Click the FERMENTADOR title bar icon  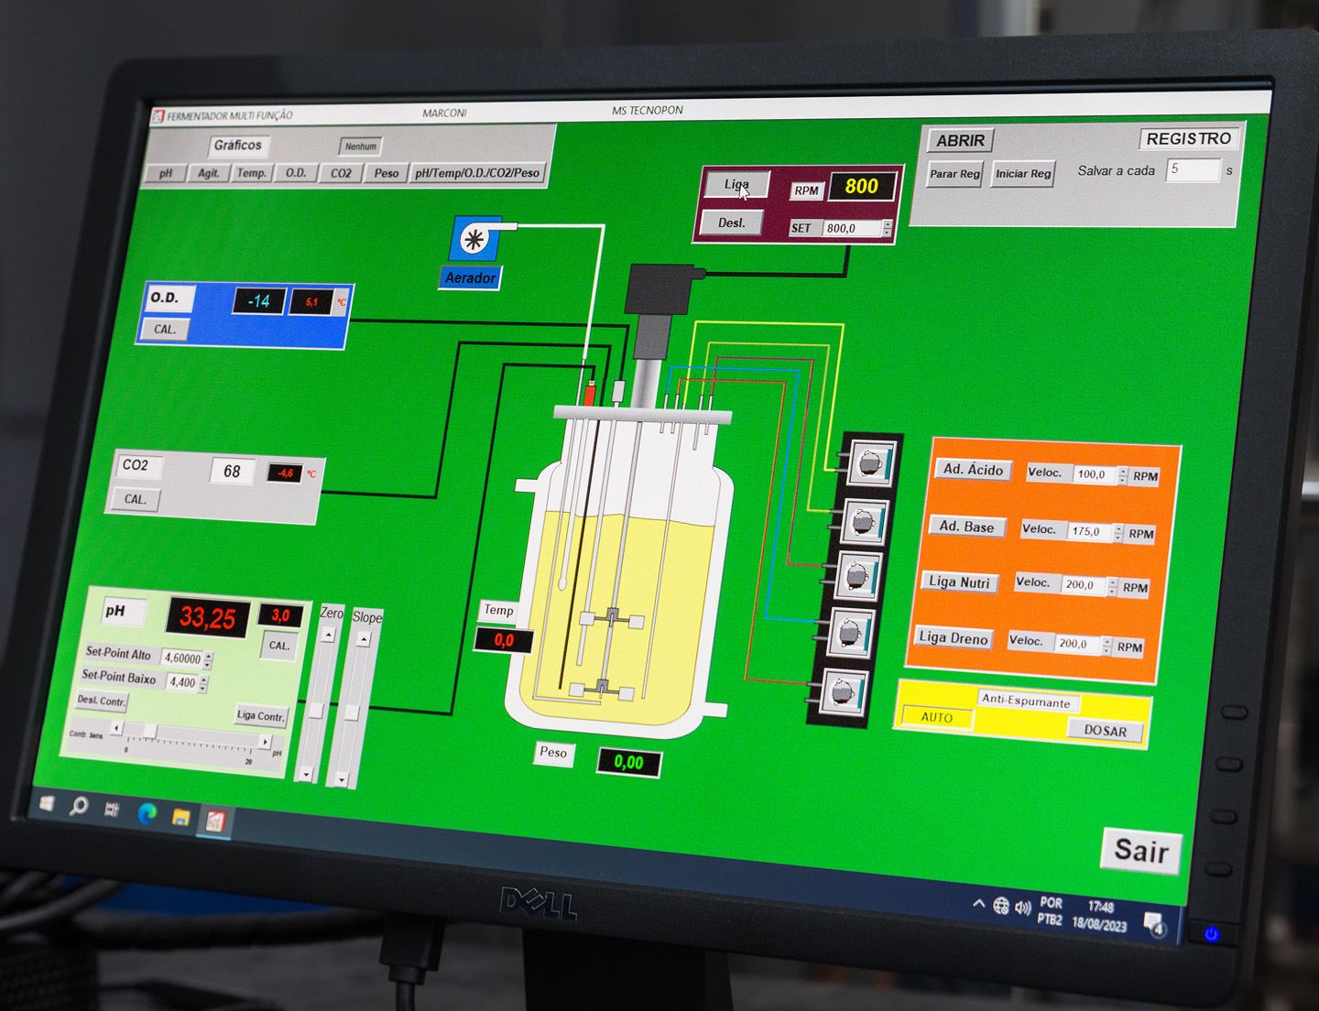158,116
